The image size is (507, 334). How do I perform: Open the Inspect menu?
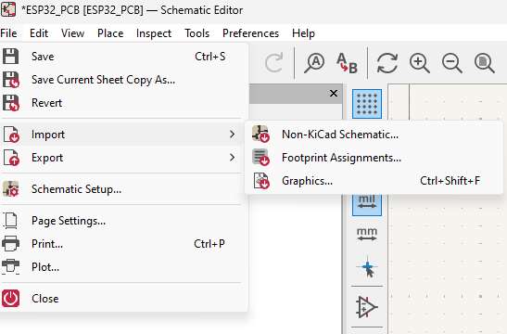154,33
